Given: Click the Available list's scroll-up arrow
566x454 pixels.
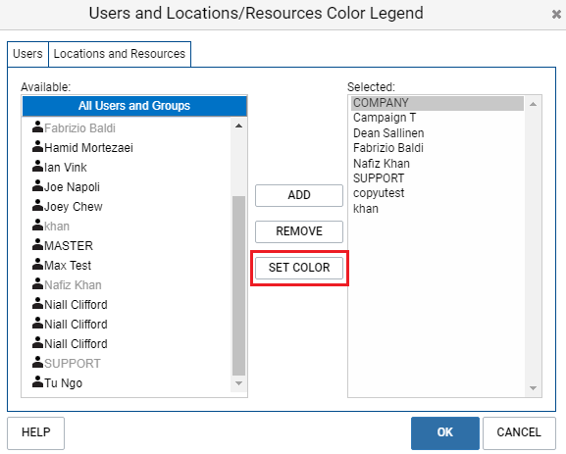Looking at the screenshot, I should [238, 126].
